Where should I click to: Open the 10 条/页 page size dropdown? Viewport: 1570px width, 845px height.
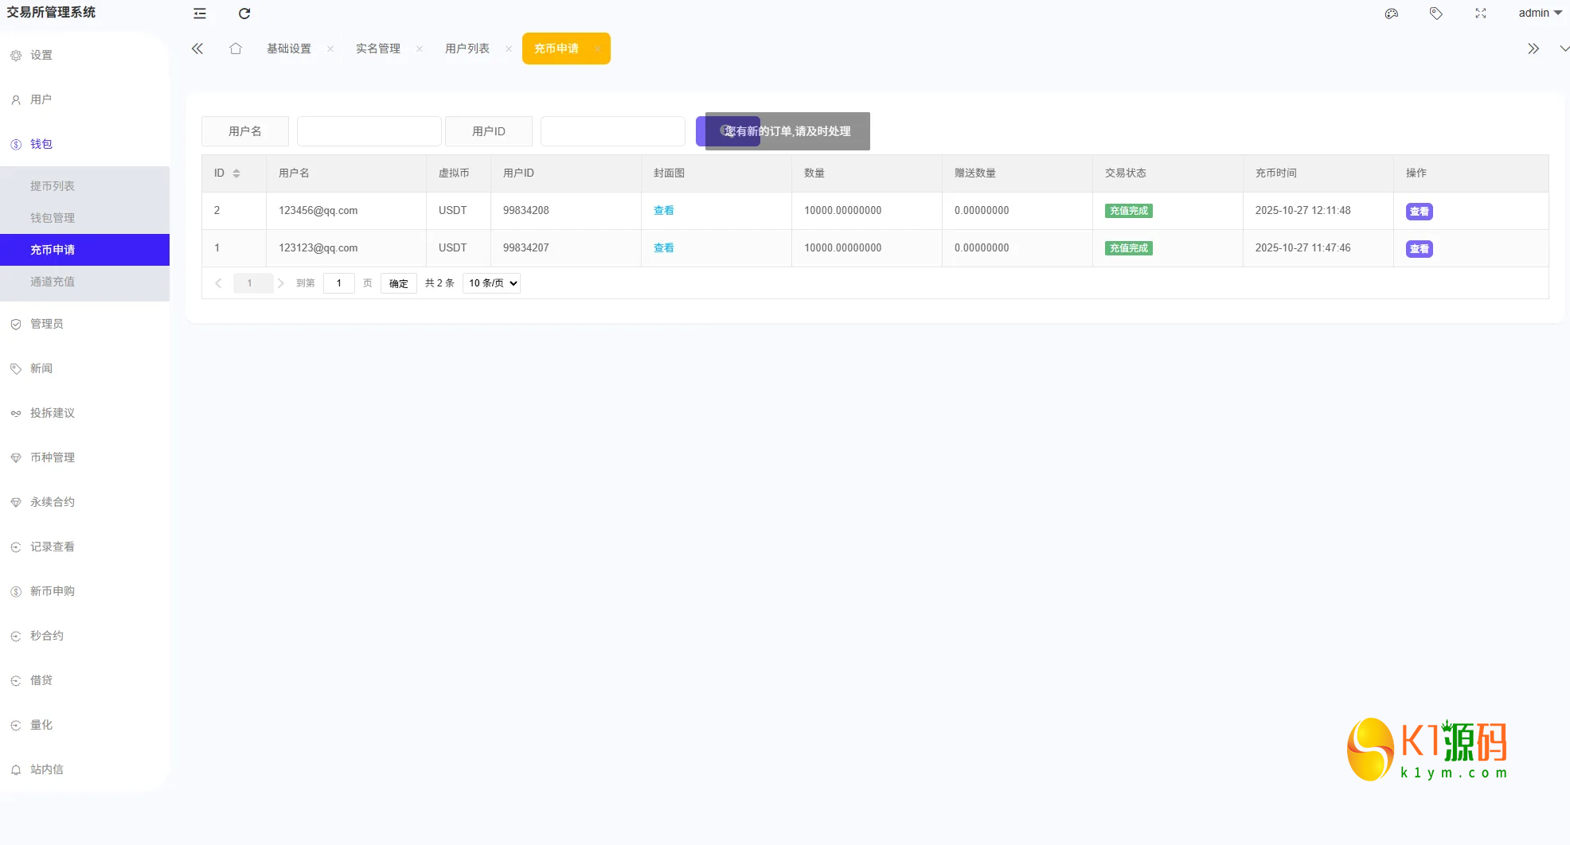[491, 283]
